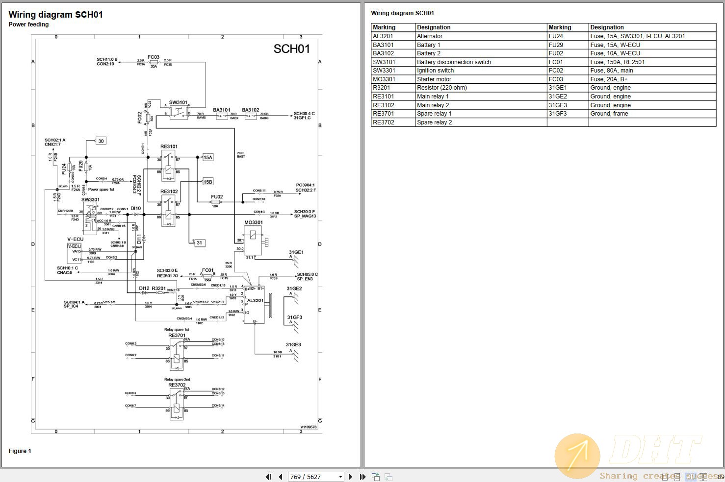
Task: Click the SW3101 switch label in diagram
Action: point(178,103)
